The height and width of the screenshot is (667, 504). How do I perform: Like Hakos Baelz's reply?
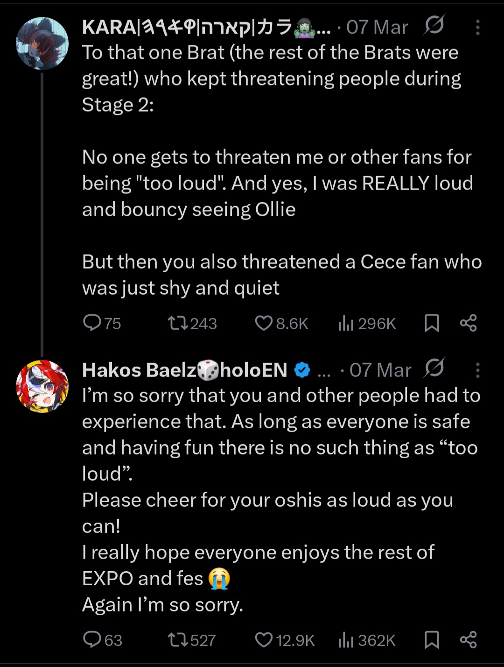[x=264, y=639]
